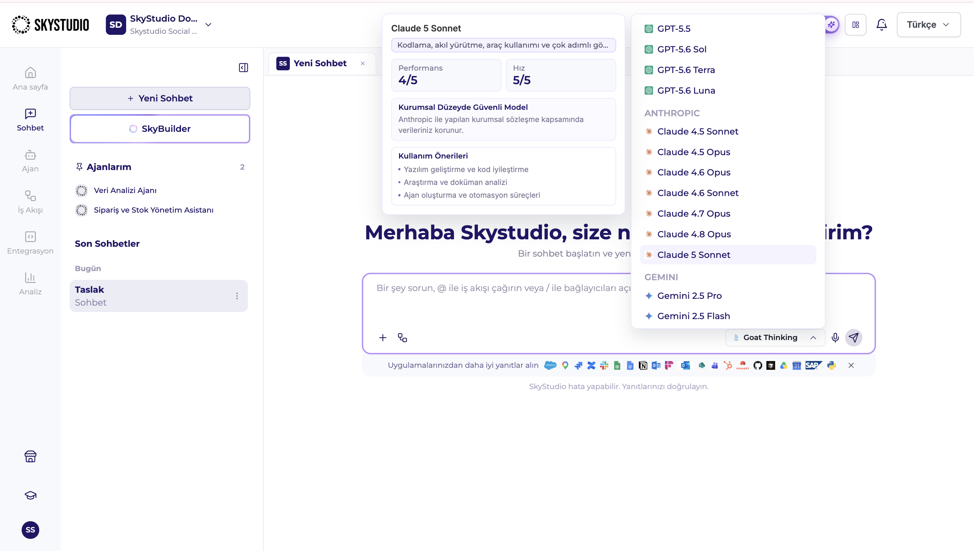Open the Taslak chat from recent chats
The image size is (974, 551).
(159, 296)
